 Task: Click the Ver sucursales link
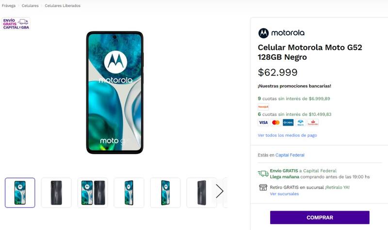click(x=284, y=194)
